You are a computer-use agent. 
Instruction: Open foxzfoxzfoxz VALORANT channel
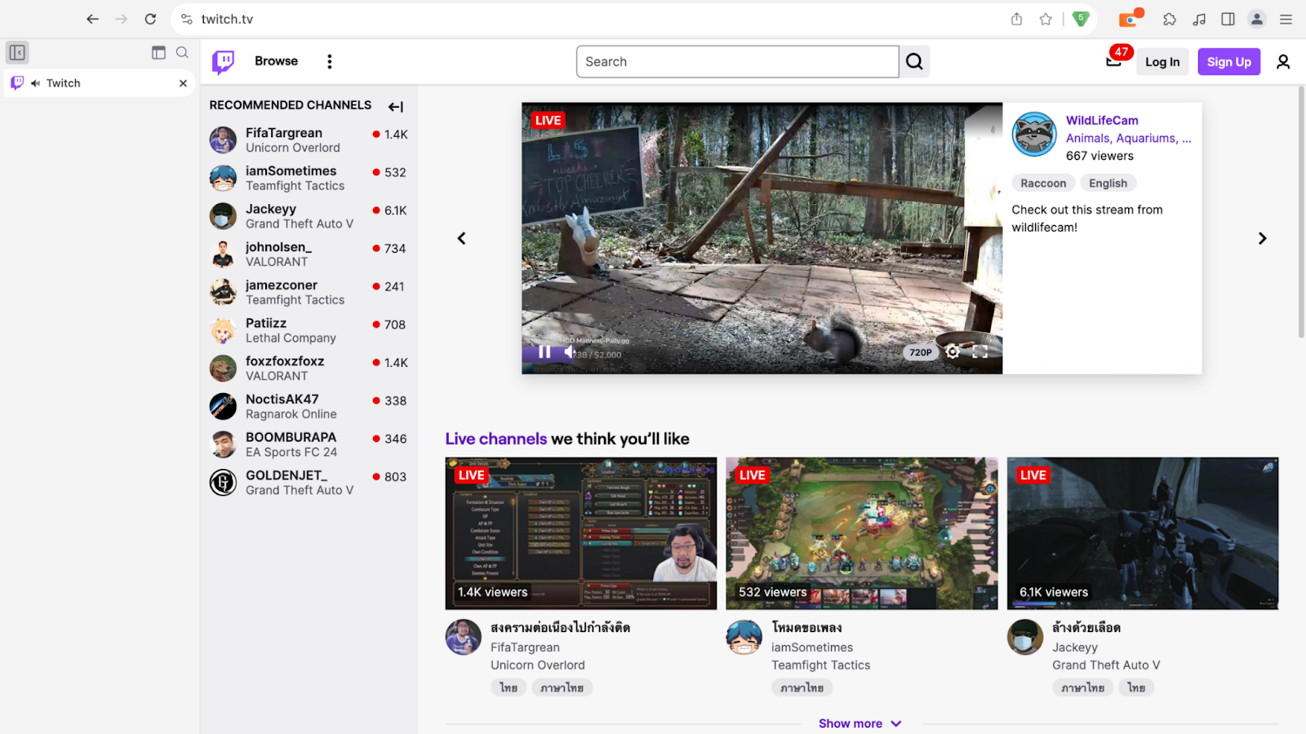click(x=309, y=369)
